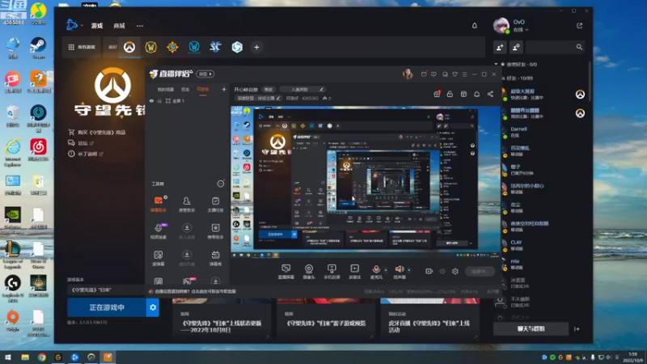Open the 补丁说明 patch notes link

pyautogui.click(x=86, y=154)
